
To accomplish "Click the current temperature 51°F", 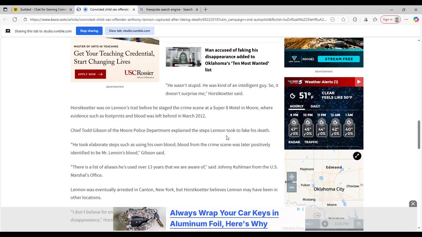I will 306,96.
